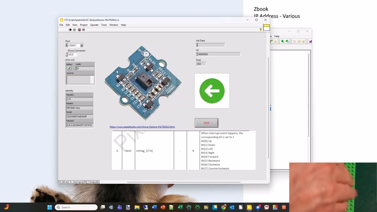Click the cti-drivers-lv-visa.lvproj/My Computer status label

[79, 182]
